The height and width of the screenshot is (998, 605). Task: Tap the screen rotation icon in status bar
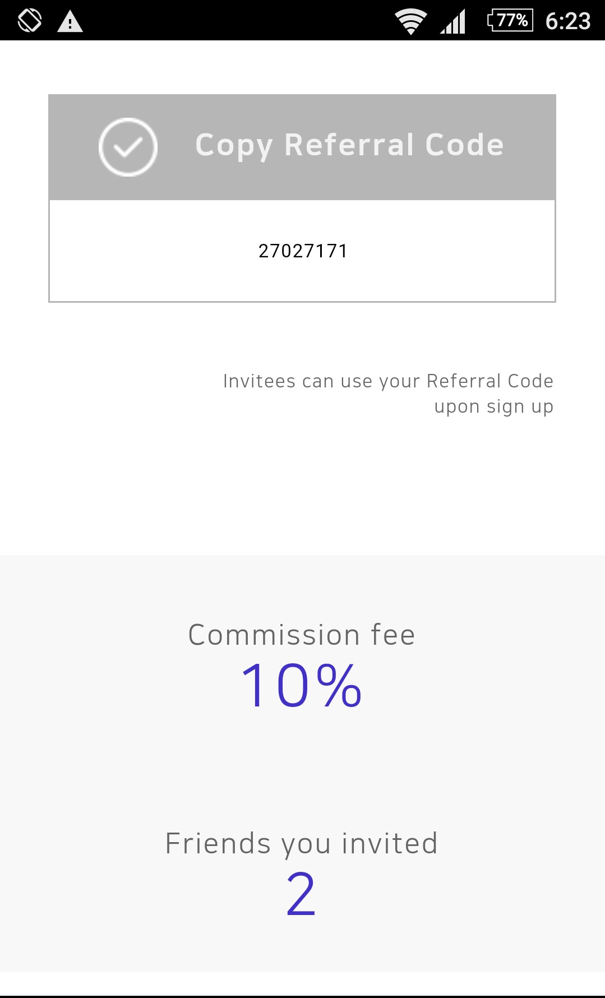tap(30, 21)
